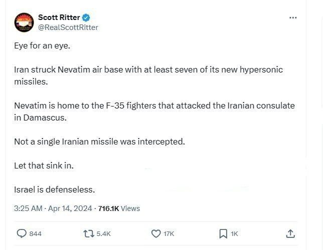Click the 17K likes count
The image size is (323, 250).
(x=169, y=234)
